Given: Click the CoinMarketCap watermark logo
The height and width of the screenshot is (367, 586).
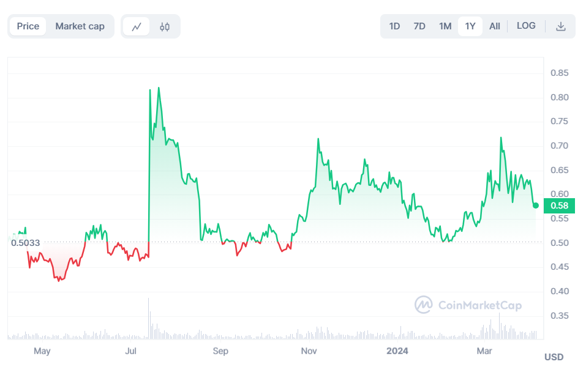Looking at the screenshot, I should point(468,305).
